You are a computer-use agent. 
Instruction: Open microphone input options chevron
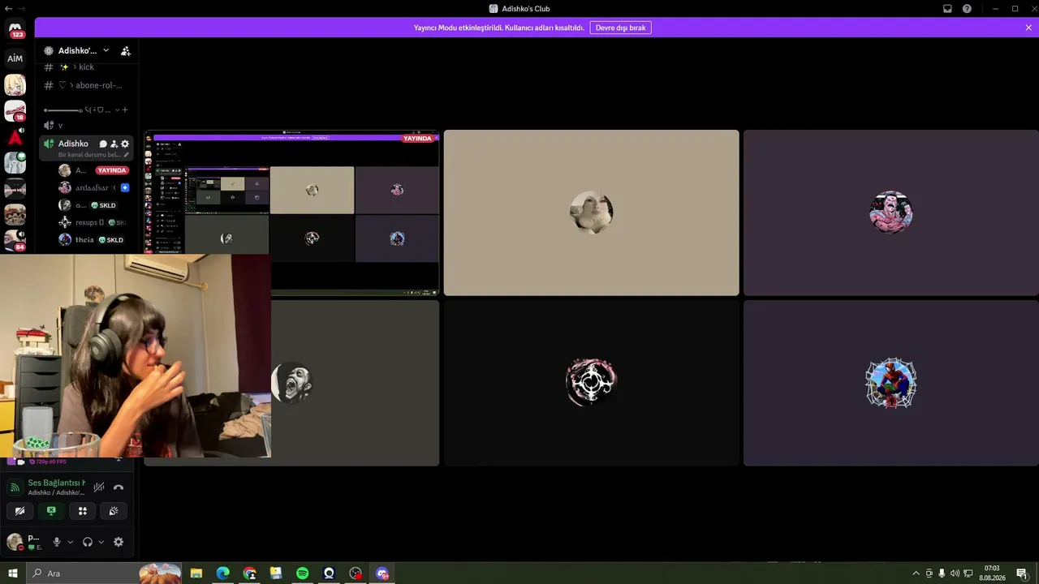pyautogui.click(x=70, y=542)
